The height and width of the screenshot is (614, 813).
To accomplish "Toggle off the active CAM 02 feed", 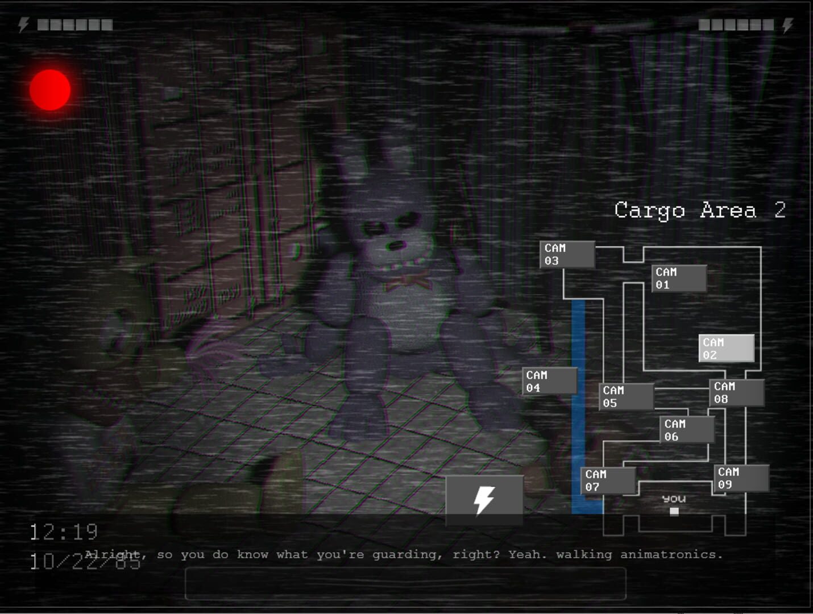I will (x=726, y=348).
